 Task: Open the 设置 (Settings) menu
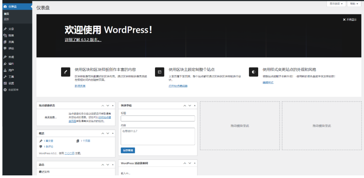coord(11,83)
